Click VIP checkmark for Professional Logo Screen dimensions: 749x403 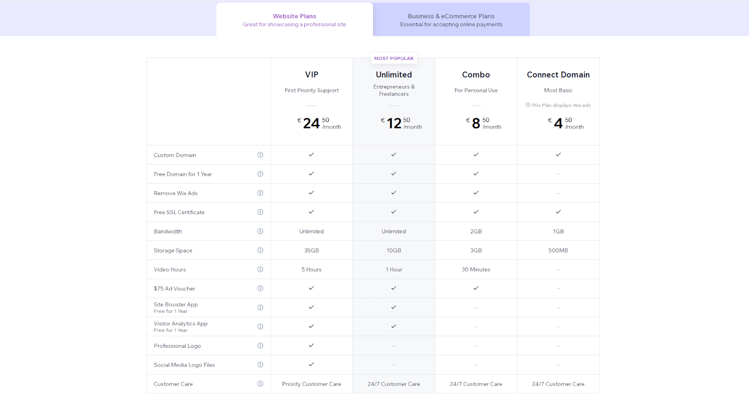click(x=311, y=345)
